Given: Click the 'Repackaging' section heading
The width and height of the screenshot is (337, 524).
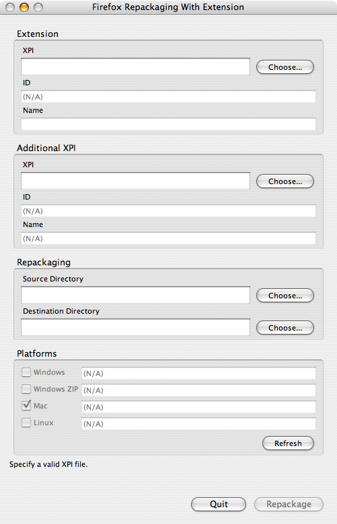Looking at the screenshot, I should (x=44, y=262).
